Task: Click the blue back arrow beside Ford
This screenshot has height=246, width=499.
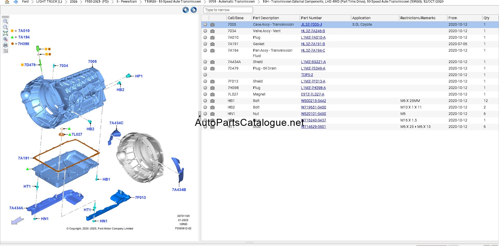Action: (16, 2)
